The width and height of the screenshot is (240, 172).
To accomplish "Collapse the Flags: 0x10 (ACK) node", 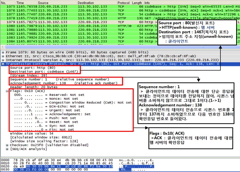I will click(7, 91).
